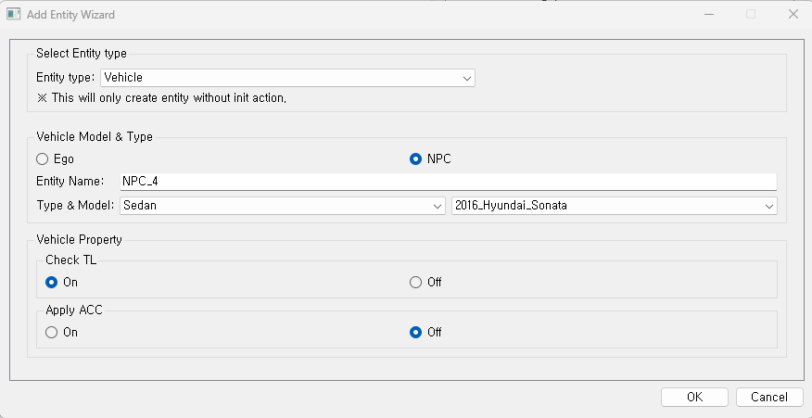
Task: Select the Ego vehicle radio button
Action: pyautogui.click(x=43, y=158)
